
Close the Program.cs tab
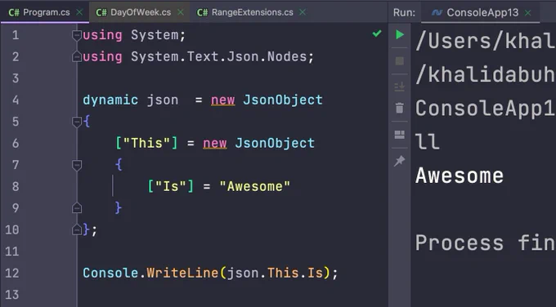[x=79, y=12]
